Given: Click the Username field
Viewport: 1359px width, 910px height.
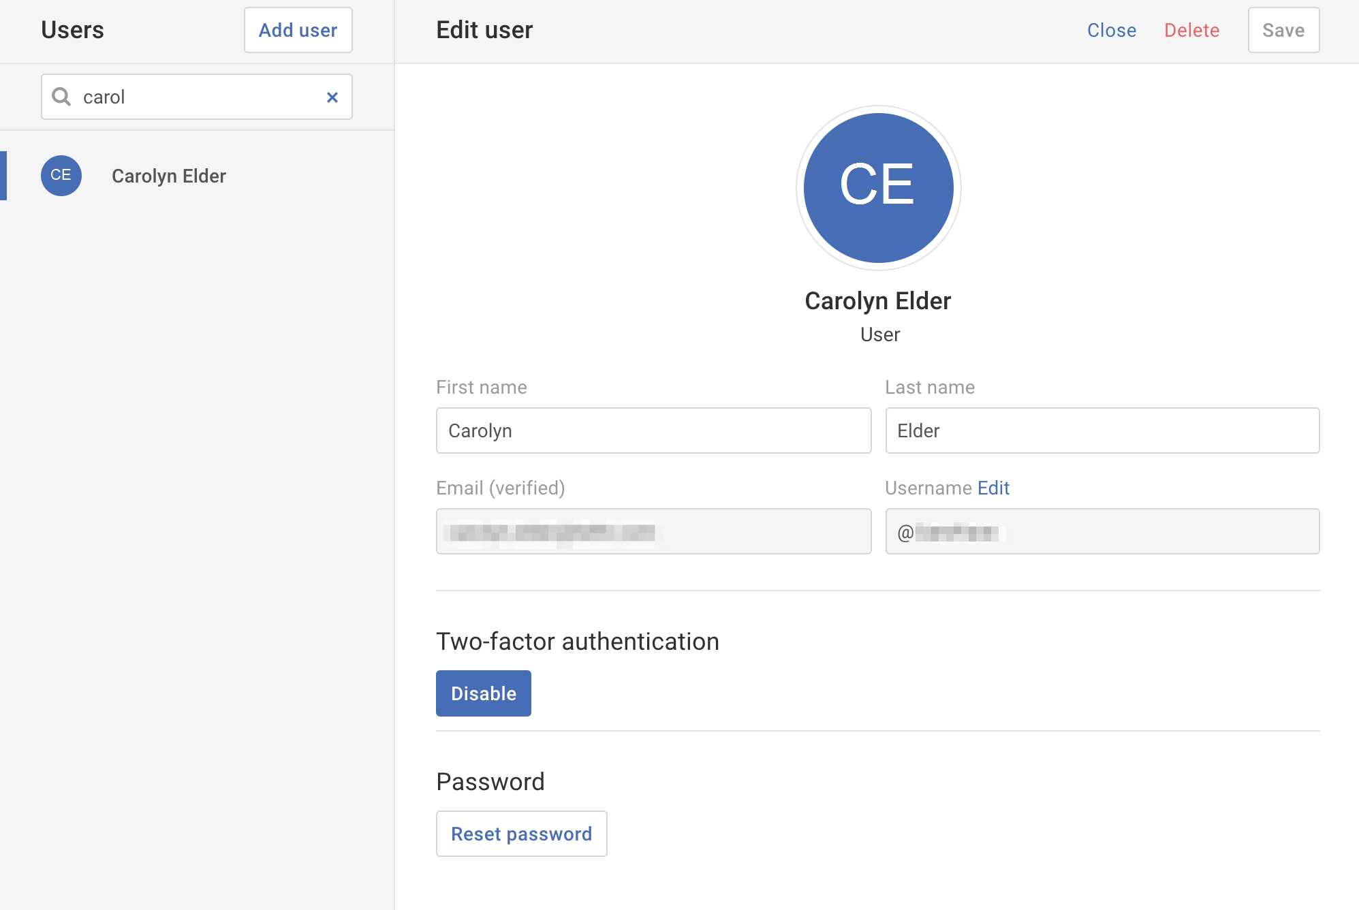Looking at the screenshot, I should [x=1102, y=531].
